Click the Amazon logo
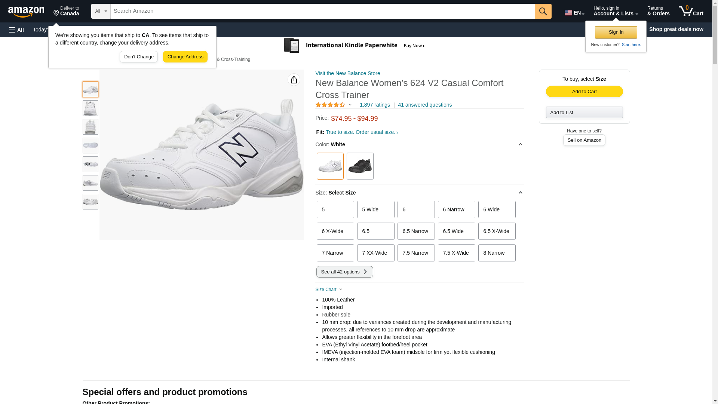Image resolution: width=718 pixels, height=404 pixels. click(26, 12)
